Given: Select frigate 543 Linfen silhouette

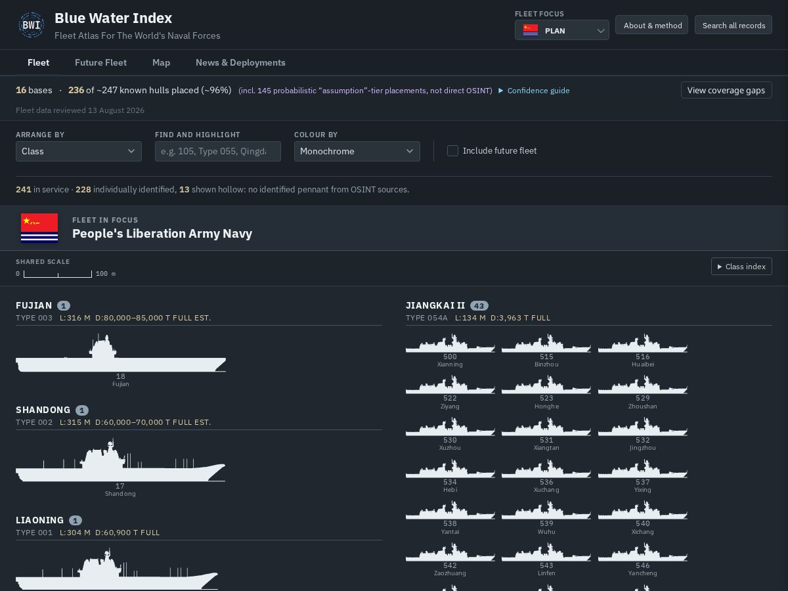Looking at the screenshot, I should point(546,552).
